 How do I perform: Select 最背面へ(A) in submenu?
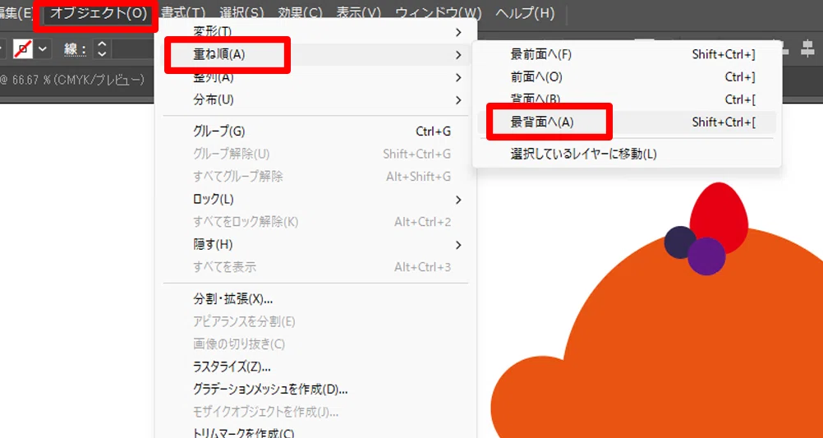[x=628, y=122]
